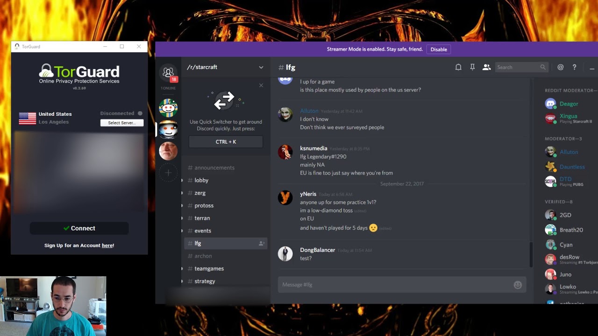The image size is (598, 336).
Task: Open the announcements channel
Action: pyautogui.click(x=226, y=168)
